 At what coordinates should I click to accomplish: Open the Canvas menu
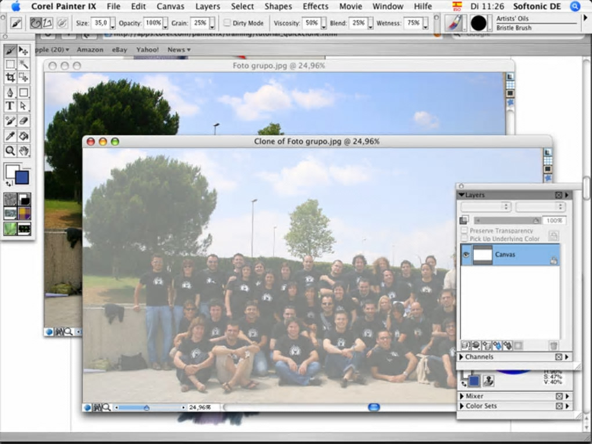[171, 6]
